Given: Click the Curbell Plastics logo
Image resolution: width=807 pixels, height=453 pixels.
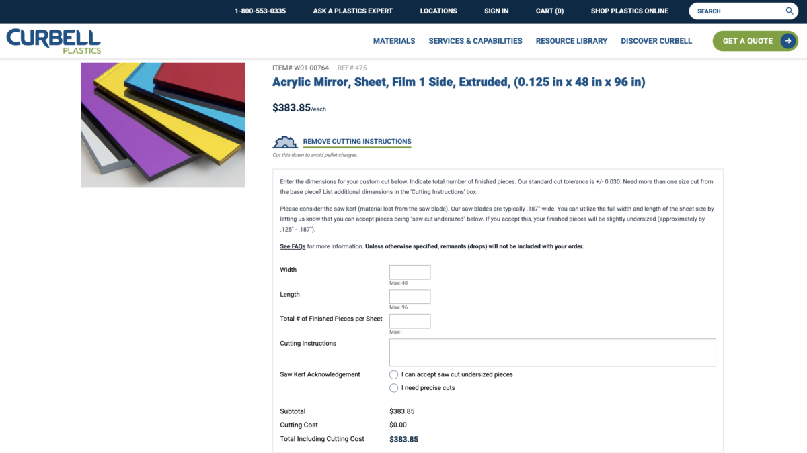Looking at the screenshot, I should (x=54, y=41).
